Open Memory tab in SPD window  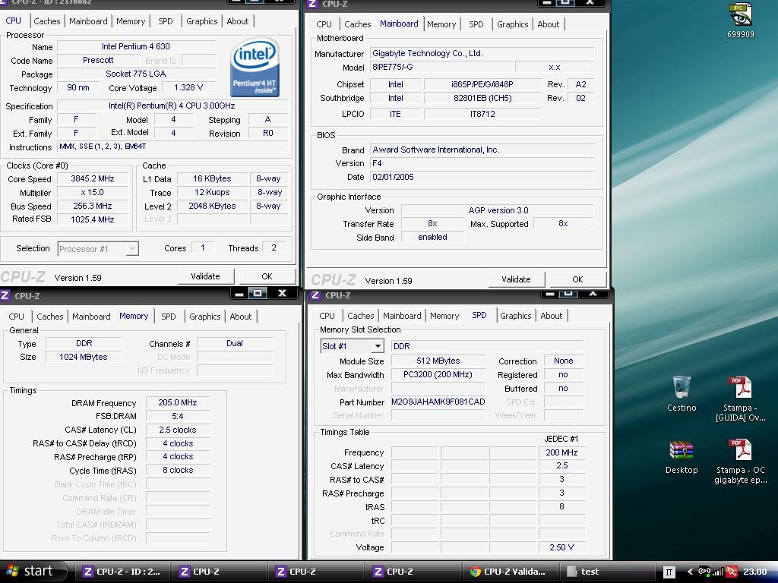coord(444,316)
